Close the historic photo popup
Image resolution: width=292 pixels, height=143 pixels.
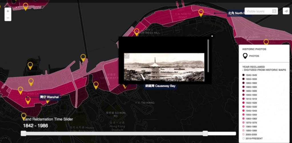click(x=212, y=36)
